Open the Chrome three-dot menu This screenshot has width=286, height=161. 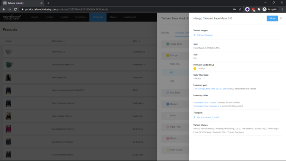282,9
